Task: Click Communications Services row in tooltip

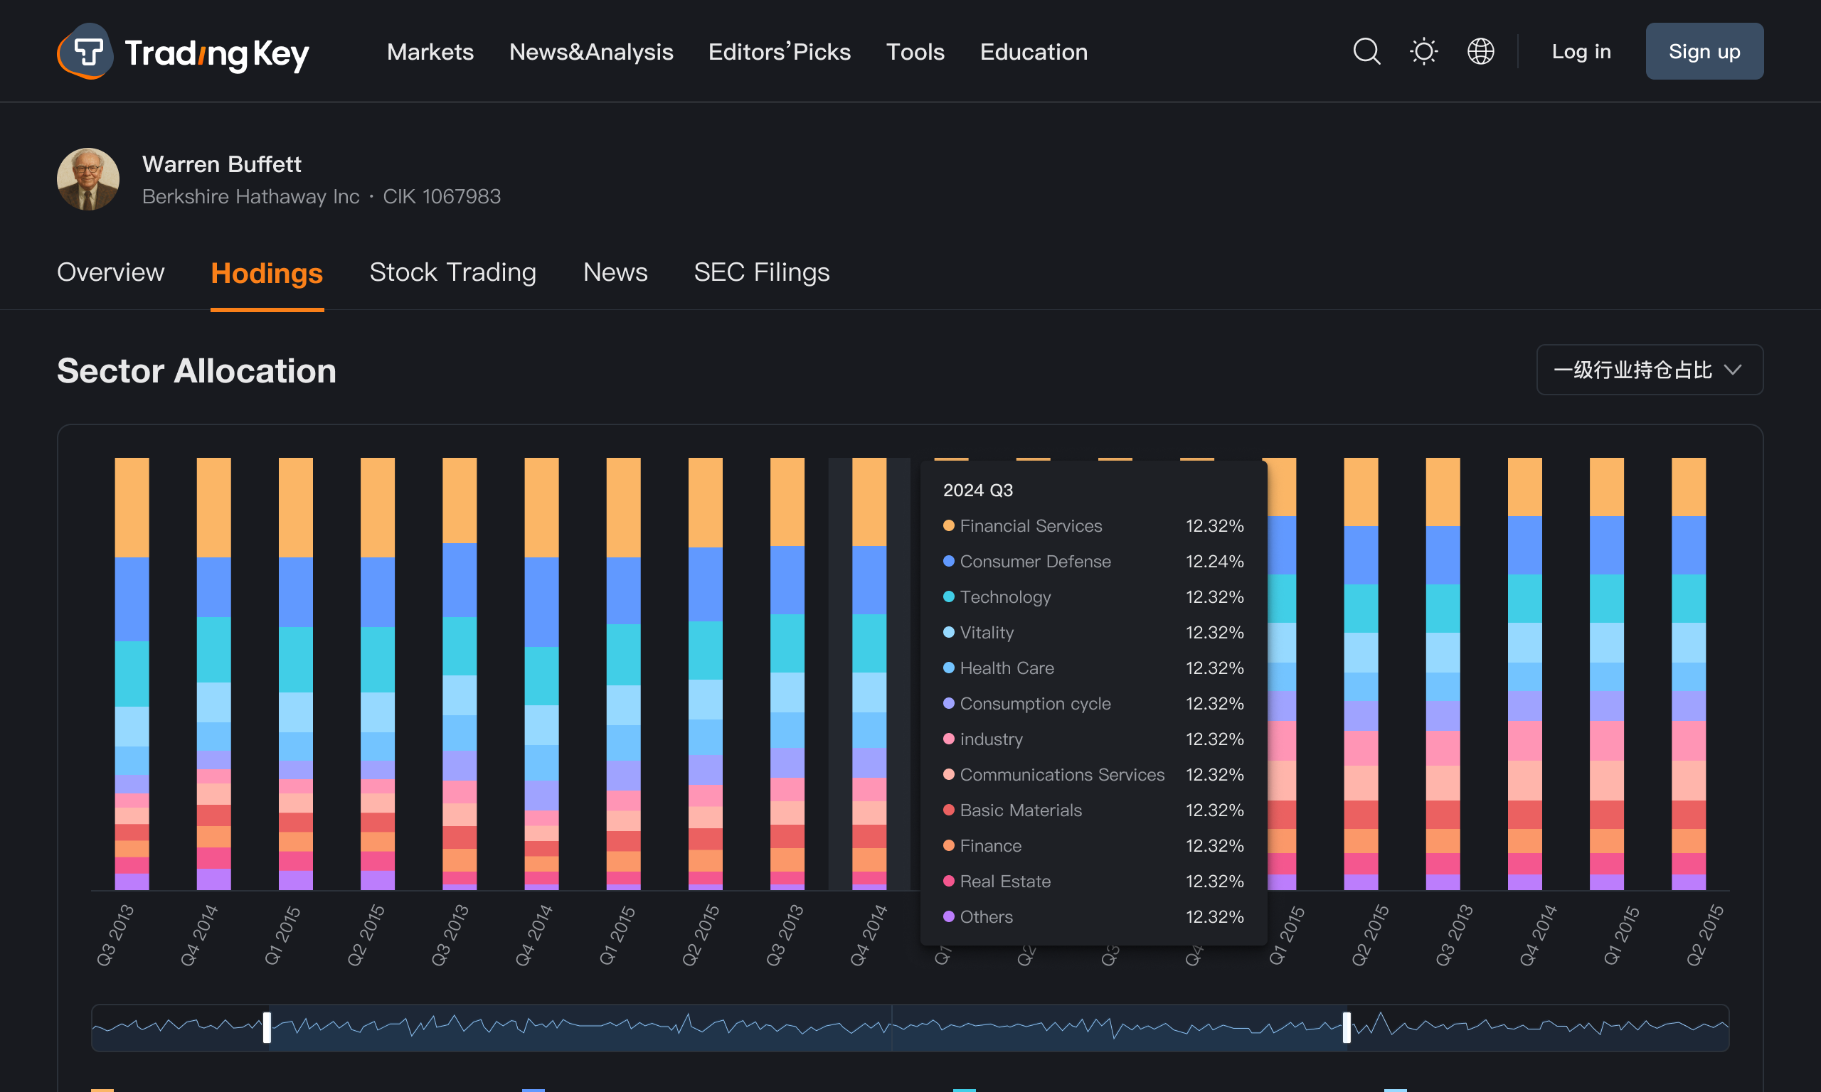Action: click(1093, 774)
